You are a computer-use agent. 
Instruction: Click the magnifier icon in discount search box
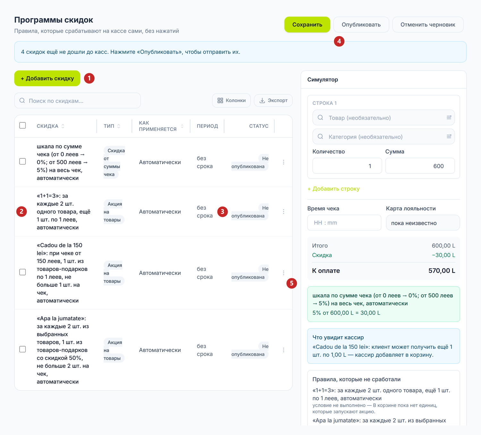pos(22,101)
